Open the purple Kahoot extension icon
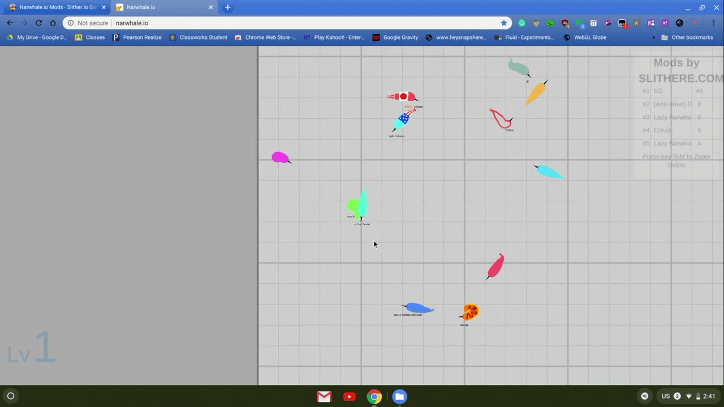Viewport: 724px width, 407px height. tap(665, 23)
